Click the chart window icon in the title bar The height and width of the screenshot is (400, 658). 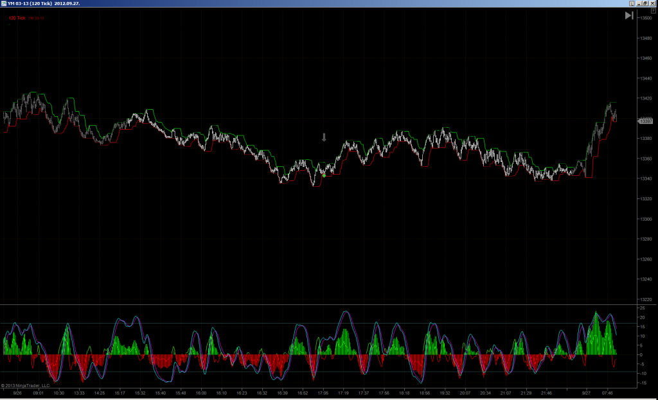click(x=4, y=3)
